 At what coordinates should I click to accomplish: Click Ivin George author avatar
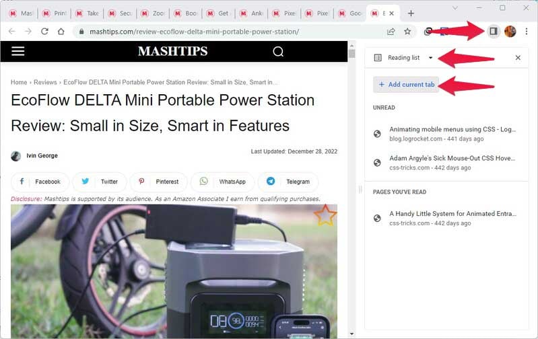point(15,156)
